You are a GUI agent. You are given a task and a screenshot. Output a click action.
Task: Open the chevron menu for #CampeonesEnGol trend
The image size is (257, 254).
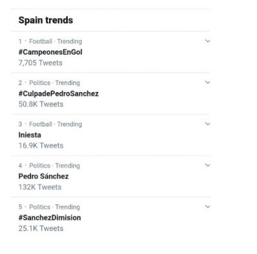click(207, 41)
